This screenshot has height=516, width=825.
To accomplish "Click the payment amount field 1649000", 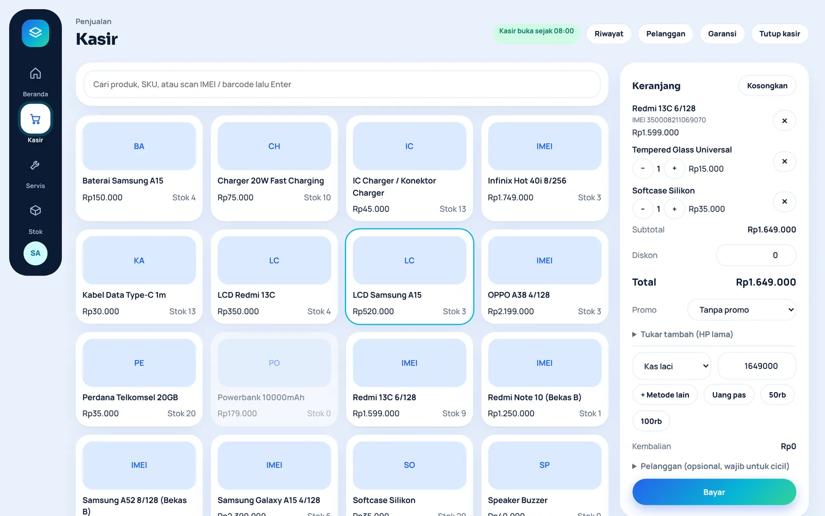I will coord(757,366).
